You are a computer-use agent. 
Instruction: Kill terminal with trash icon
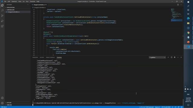175,57
